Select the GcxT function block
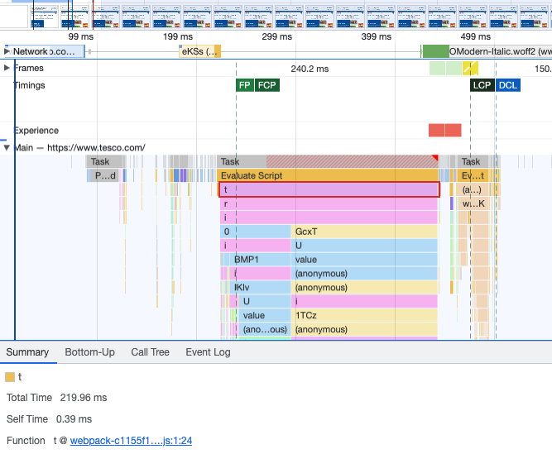The image size is (552, 454). tap(364, 232)
